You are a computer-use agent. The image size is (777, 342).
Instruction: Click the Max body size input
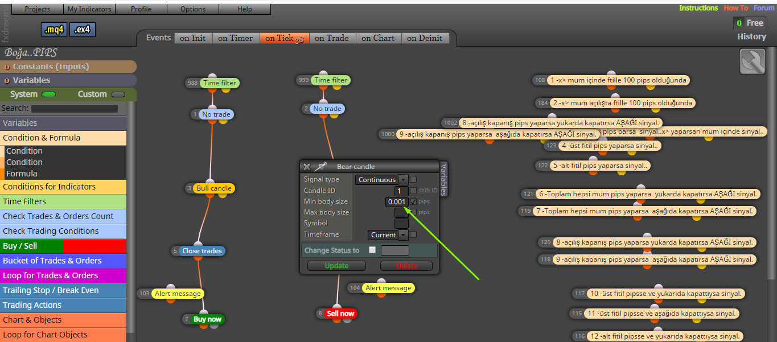[x=401, y=213]
